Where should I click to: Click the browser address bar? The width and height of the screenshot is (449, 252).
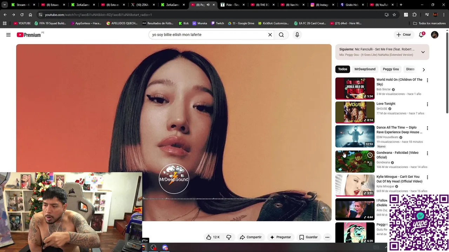pos(210,15)
